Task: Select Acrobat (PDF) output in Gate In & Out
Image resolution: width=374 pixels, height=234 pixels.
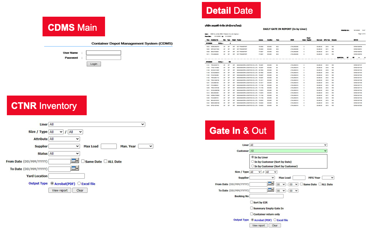Action: click(252, 220)
